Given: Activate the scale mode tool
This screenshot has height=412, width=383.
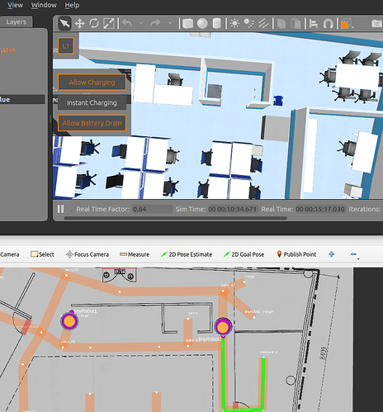Looking at the screenshot, I should click(x=109, y=23).
